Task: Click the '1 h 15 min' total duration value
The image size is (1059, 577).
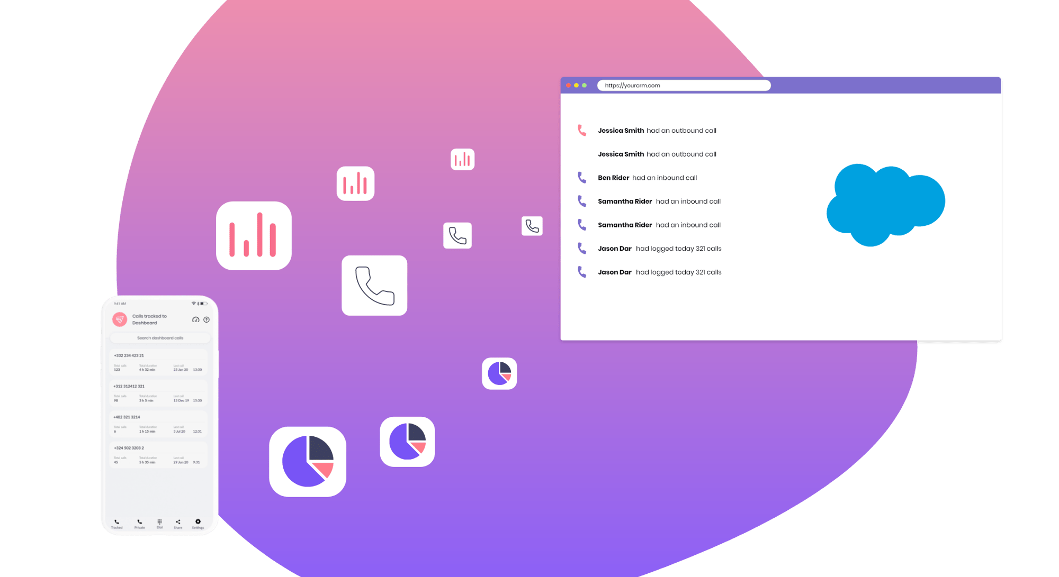Action: click(147, 431)
